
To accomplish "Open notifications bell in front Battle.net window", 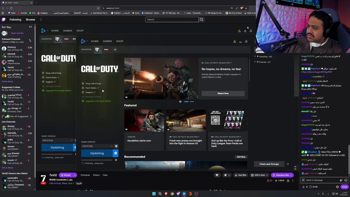I will click(x=246, y=41).
